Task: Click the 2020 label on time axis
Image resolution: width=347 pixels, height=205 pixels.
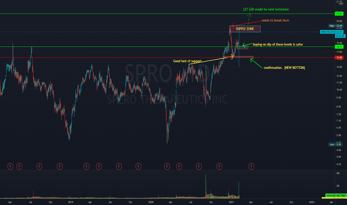Action: point(151,202)
